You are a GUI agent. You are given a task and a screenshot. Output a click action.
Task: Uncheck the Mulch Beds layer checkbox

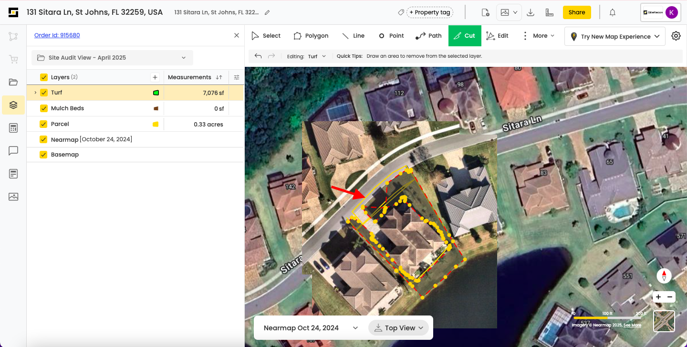point(44,108)
